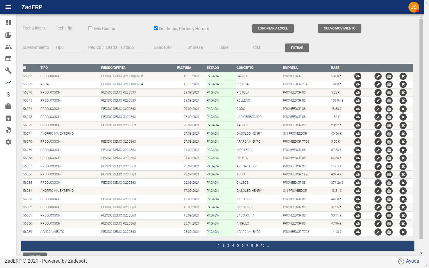Screen dimensions: 429x268
Task: Open calendar icon for movement 56066
Action: 389,174
